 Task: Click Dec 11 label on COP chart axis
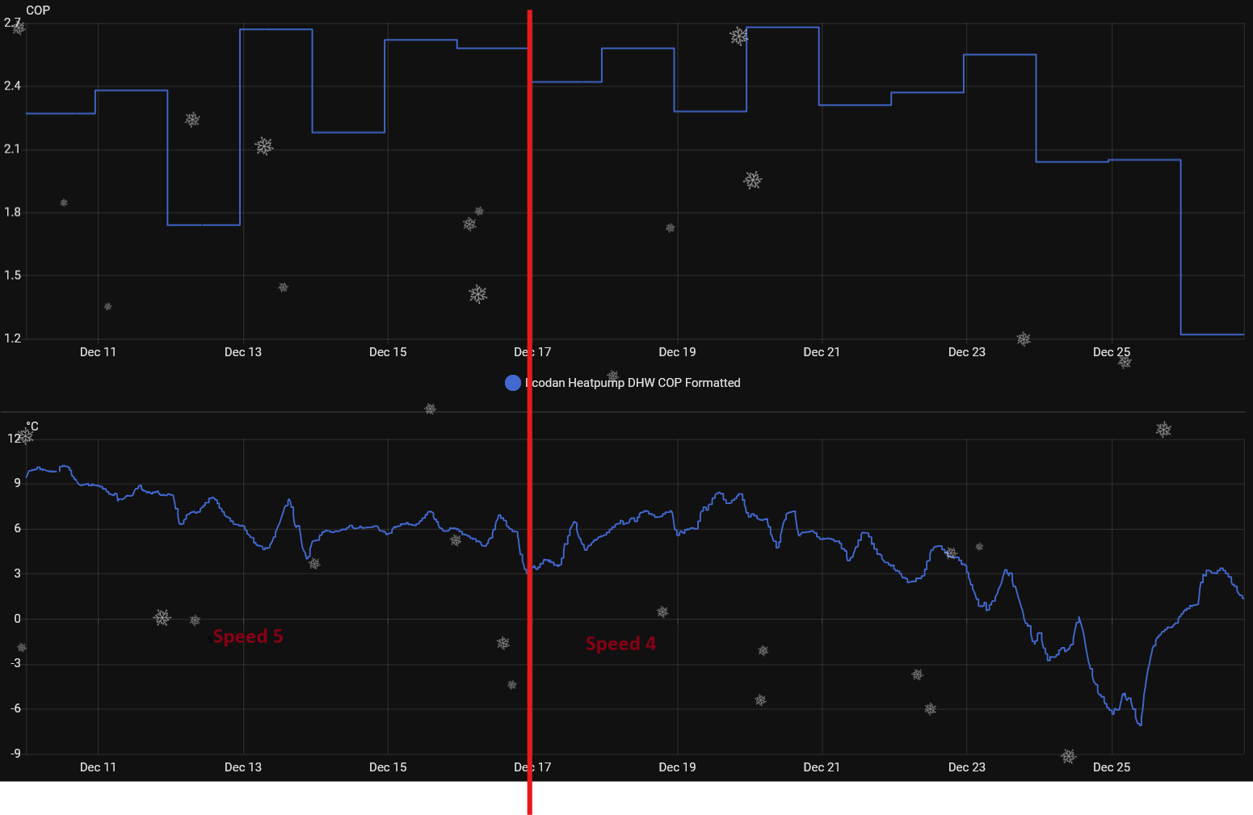coord(98,352)
